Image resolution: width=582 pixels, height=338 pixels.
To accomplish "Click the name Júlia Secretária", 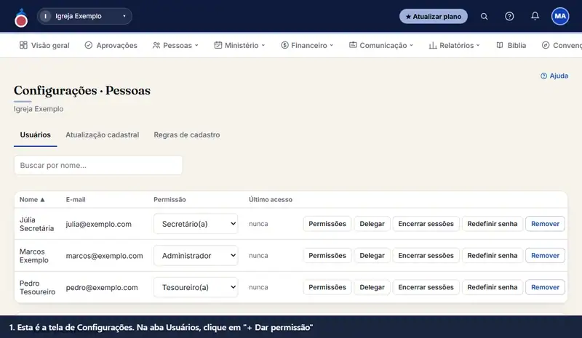I will coord(37,224).
